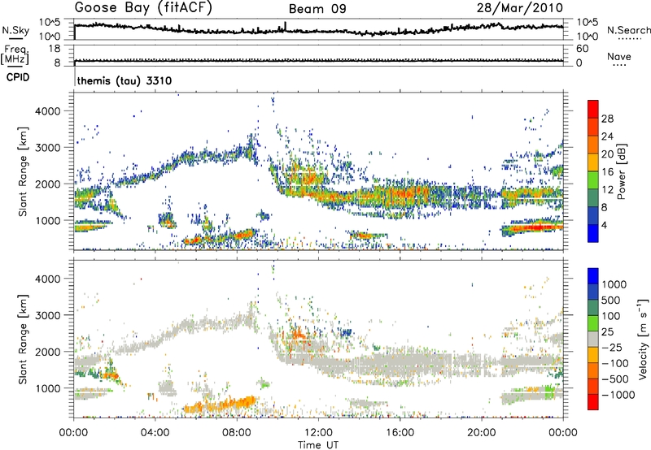This screenshot has width=651, height=450.
Task: Click the 'Slant Range [km]' label of Power panel
Action: (x=23, y=171)
